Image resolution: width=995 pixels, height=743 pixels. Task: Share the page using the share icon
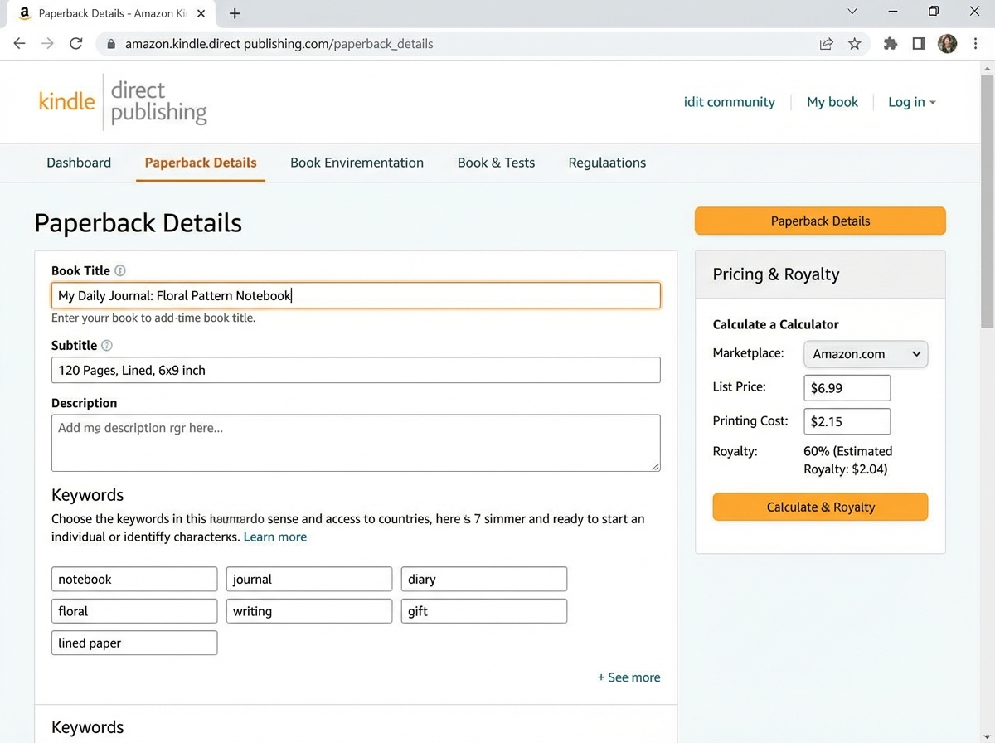pyautogui.click(x=826, y=43)
